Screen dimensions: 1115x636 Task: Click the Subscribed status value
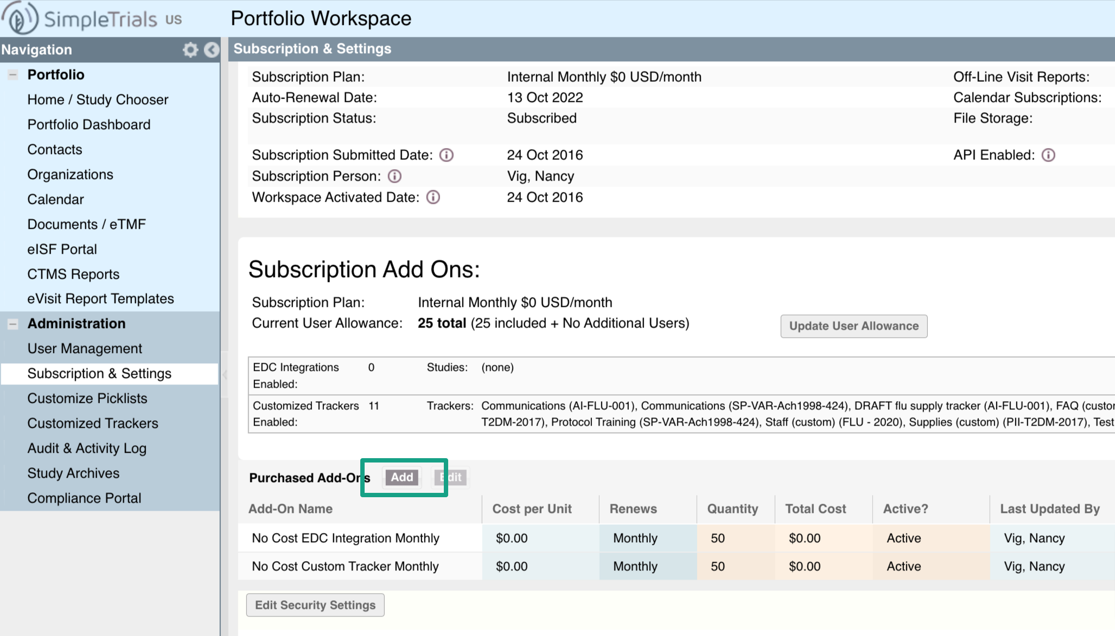(541, 118)
